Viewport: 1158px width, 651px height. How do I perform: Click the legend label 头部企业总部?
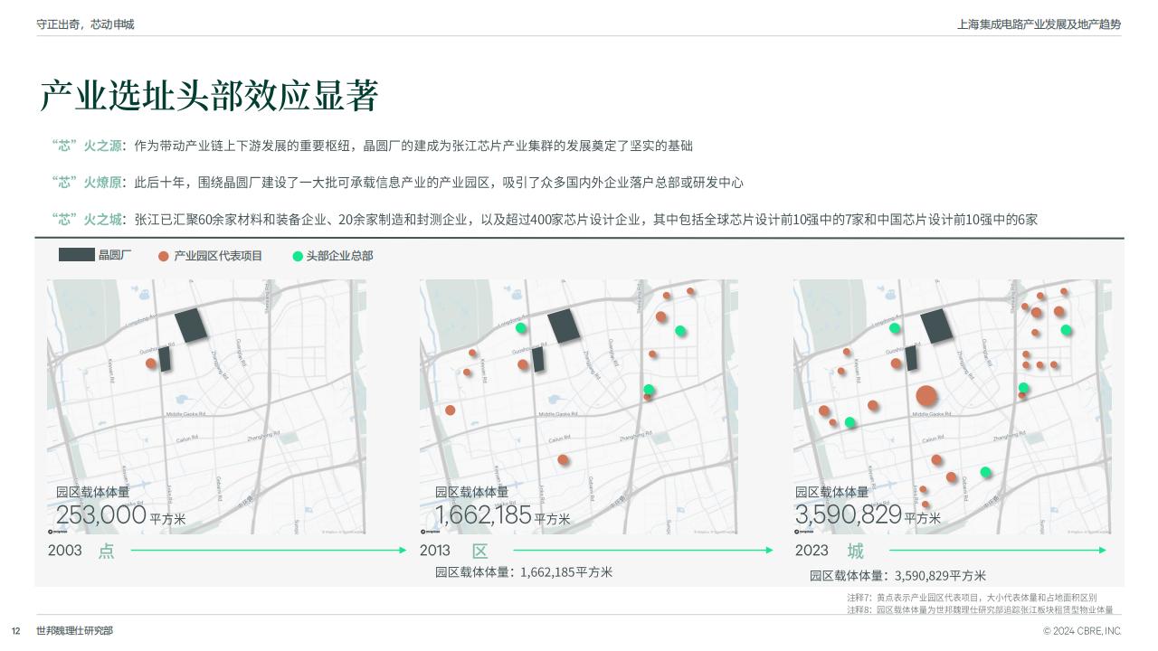pyautogui.click(x=339, y=256)
